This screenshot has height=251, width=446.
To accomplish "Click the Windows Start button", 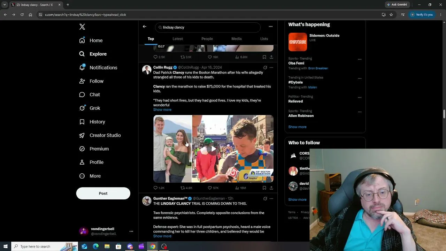I will click(5, 246).
